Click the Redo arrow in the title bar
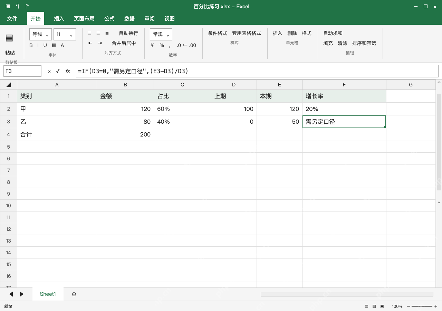 27,6
